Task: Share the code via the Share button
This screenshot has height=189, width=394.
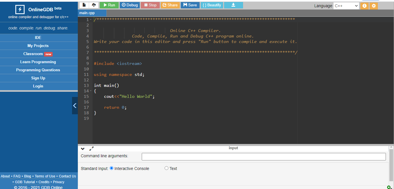Action: pyautogui.click(x=170, y=5)
